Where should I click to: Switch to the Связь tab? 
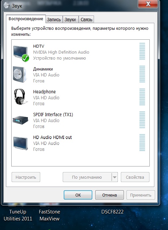click(86, 20)
